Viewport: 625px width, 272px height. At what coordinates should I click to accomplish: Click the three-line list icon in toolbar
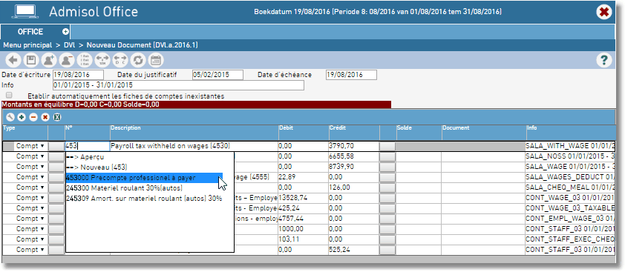[x=85, y=61]
